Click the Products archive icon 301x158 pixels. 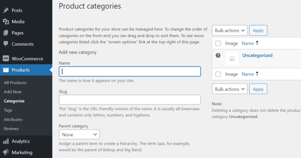pos(6,70)
